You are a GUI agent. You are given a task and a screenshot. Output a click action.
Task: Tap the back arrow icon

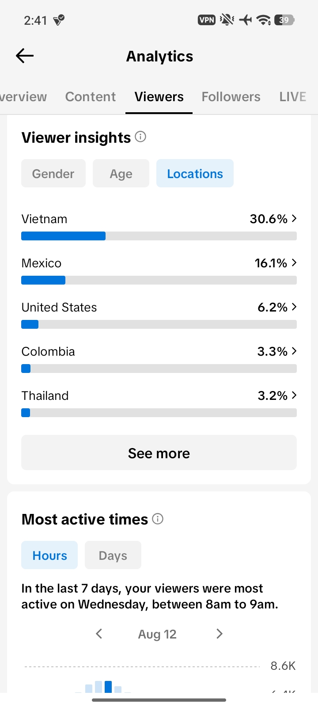[x=25, y=56]
